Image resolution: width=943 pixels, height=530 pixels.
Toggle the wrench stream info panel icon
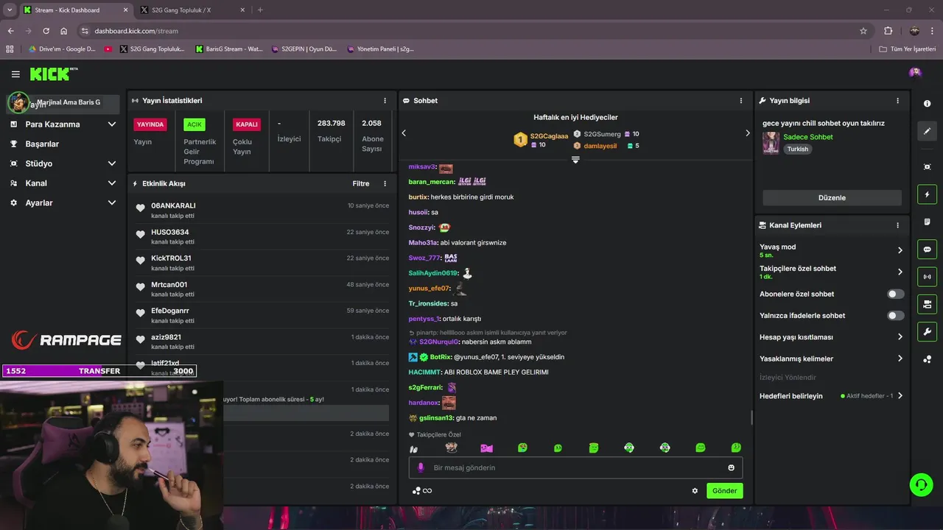point(927,331)
